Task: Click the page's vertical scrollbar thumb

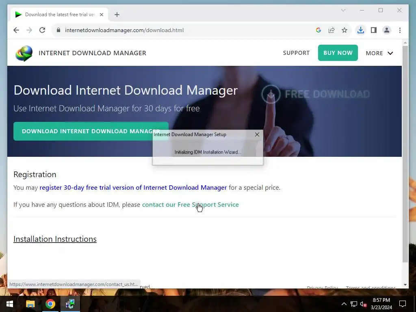Action: click(405, 154)
